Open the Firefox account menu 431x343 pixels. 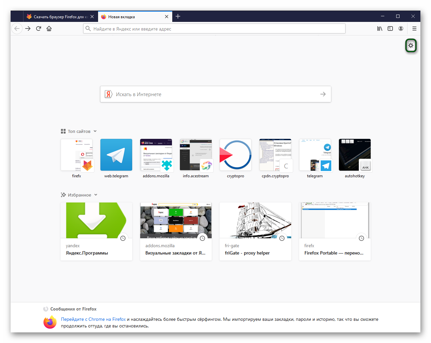coord(401,29)
